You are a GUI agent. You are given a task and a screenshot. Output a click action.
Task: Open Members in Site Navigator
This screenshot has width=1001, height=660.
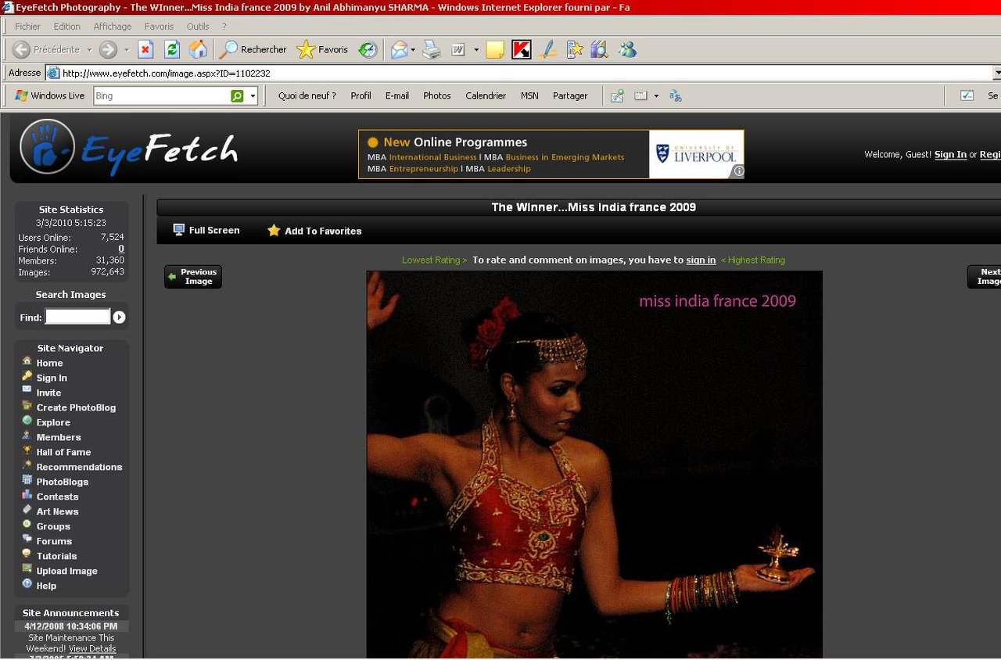click(59, 437)
